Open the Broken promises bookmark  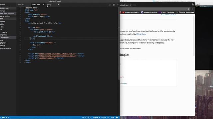point(131,12)
